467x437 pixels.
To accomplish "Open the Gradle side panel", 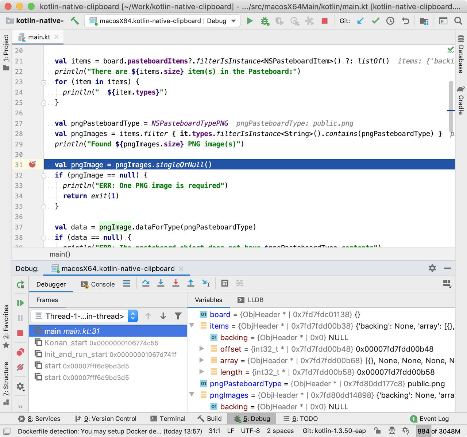I will pos(461,100).
